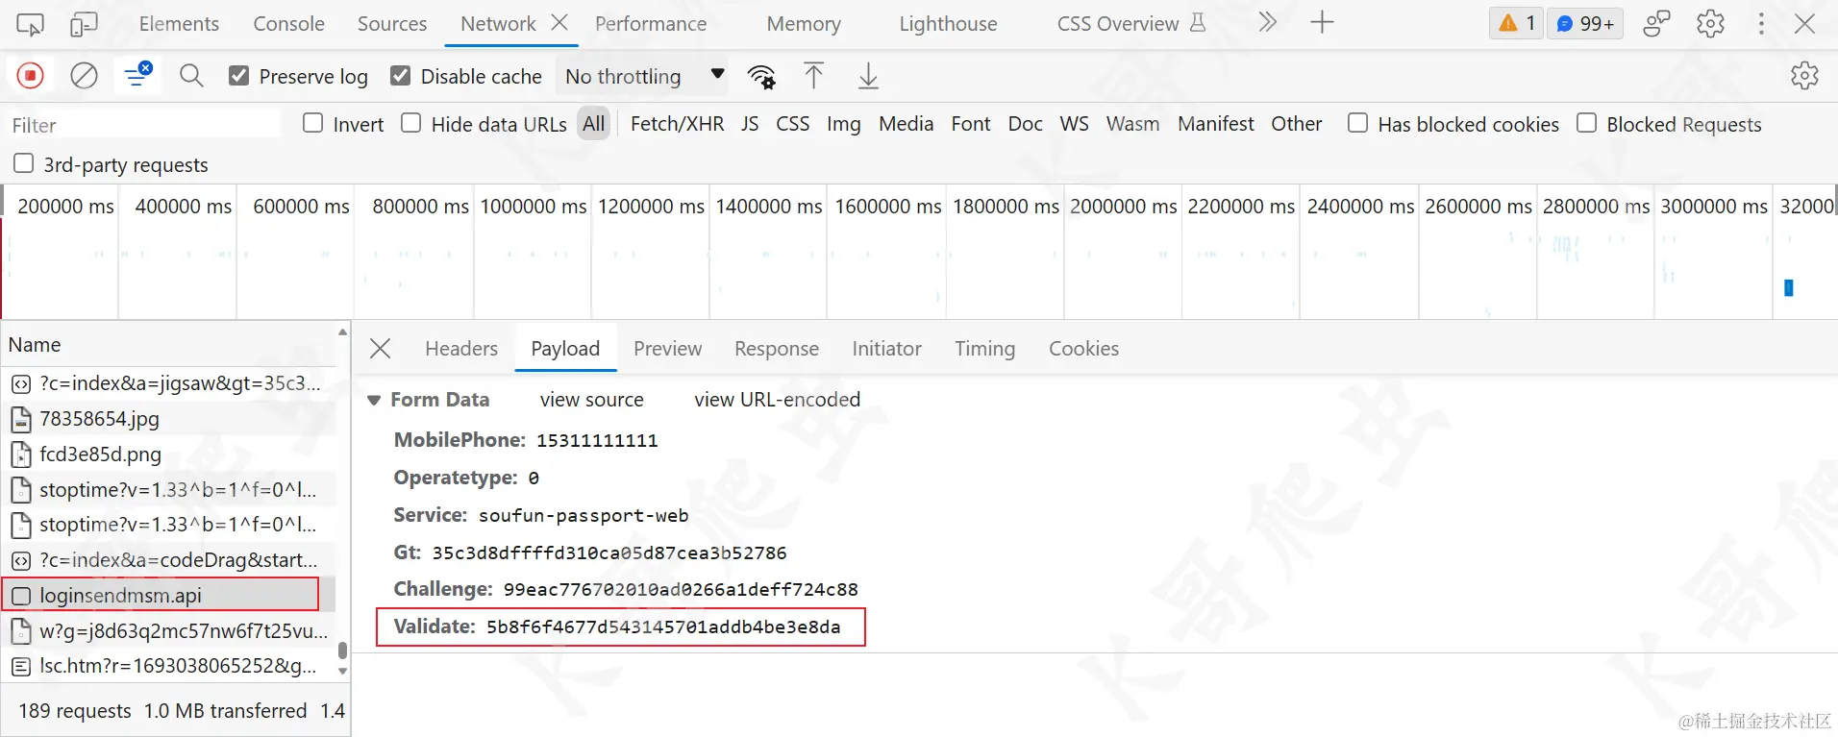Click view URL-encoded link
This screenshot has height=737, width=1838.
(x=777, y=400)
